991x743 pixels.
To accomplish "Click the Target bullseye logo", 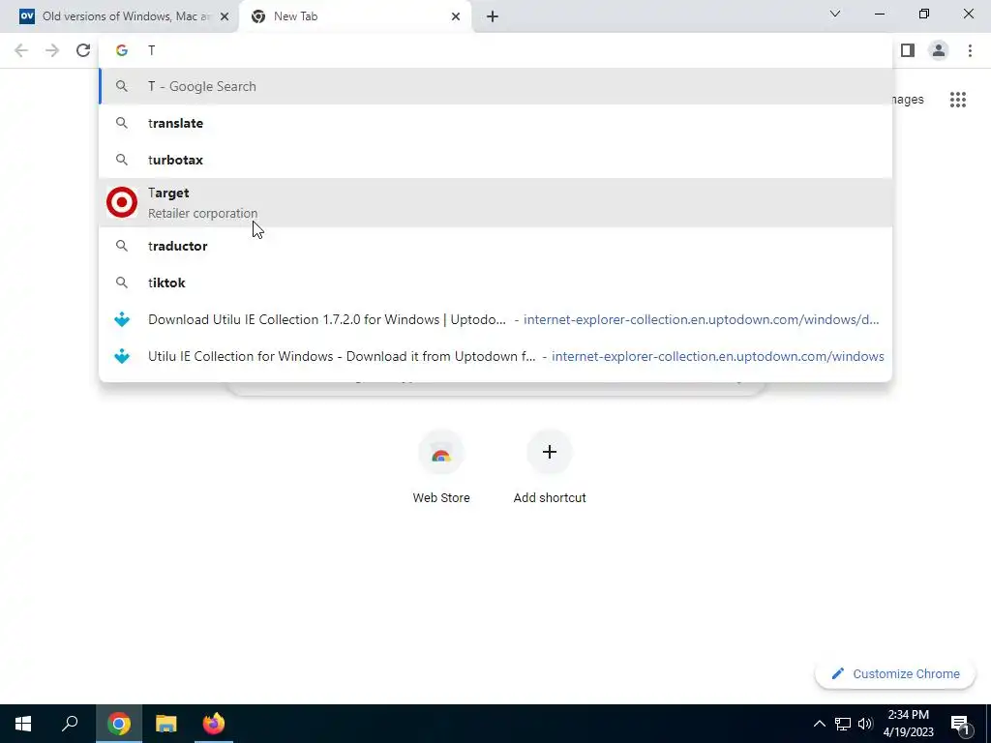I will point(122,202).
